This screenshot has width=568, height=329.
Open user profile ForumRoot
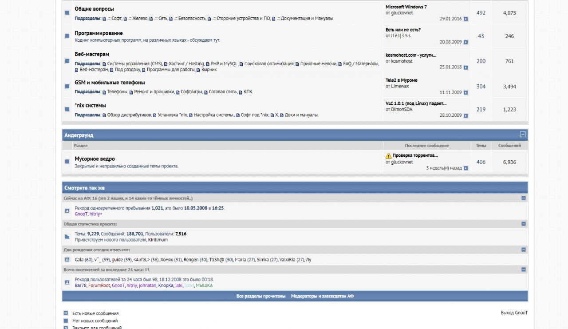(99, 285)
